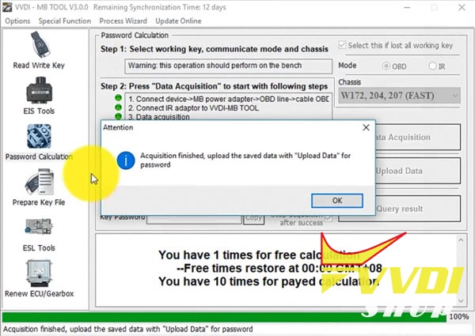Click the log panel scroll up arrow
475x336 pixels.
(x=461, y=240)
